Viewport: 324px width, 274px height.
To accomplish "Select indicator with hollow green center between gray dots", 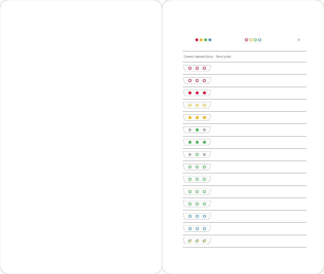I will click(197, 155).
